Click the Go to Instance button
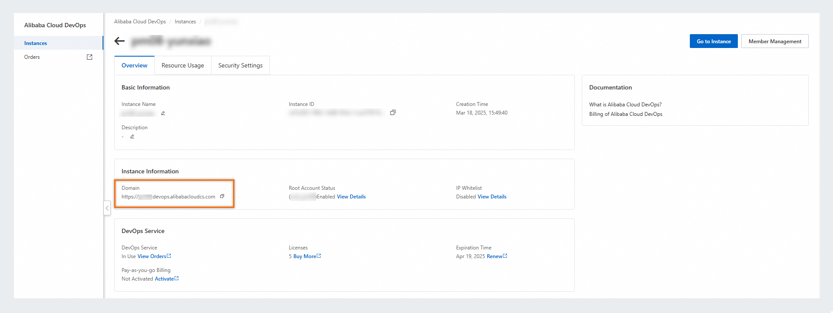This screenshot has height=313, width=833. coord(714,41)
